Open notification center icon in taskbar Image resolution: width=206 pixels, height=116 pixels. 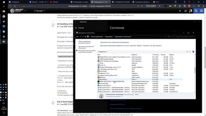coord(4,113)
